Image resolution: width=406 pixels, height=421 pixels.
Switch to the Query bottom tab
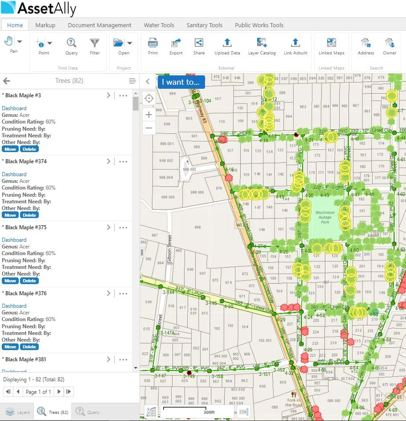click(88, 412)
